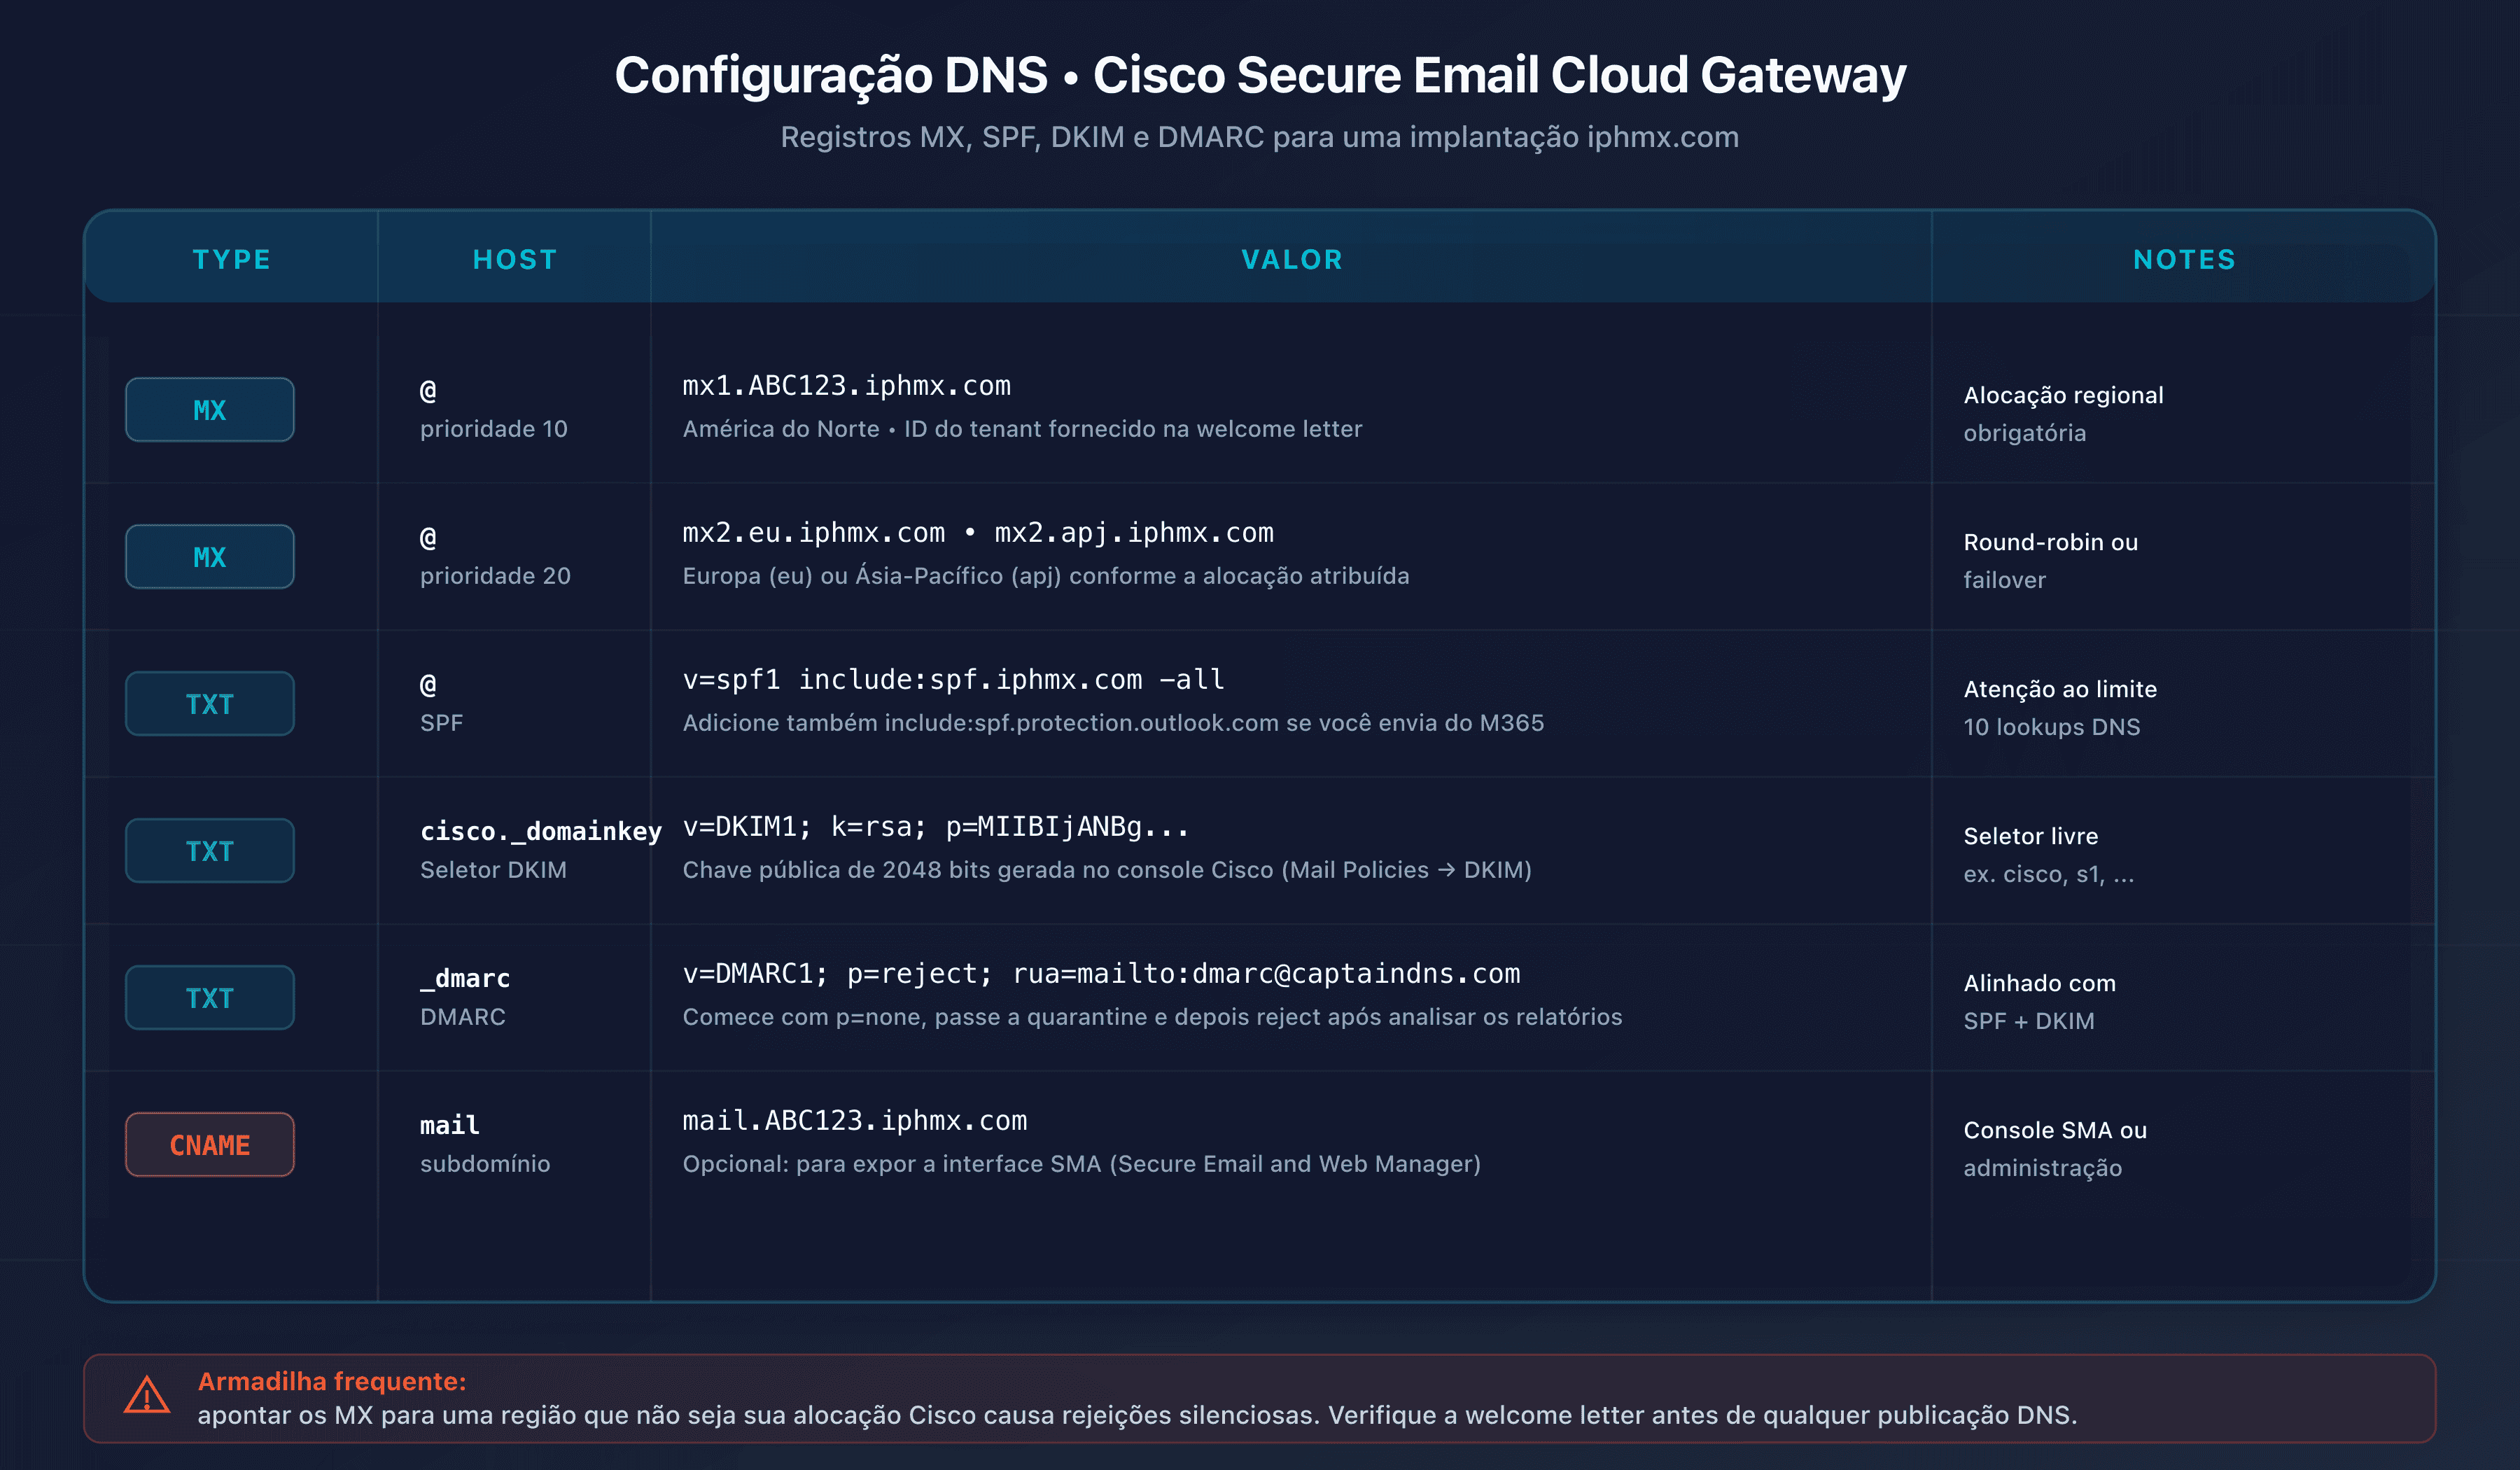Select the HOST column header
This screenshot has width=2520, height=1470.
[515, 260]
